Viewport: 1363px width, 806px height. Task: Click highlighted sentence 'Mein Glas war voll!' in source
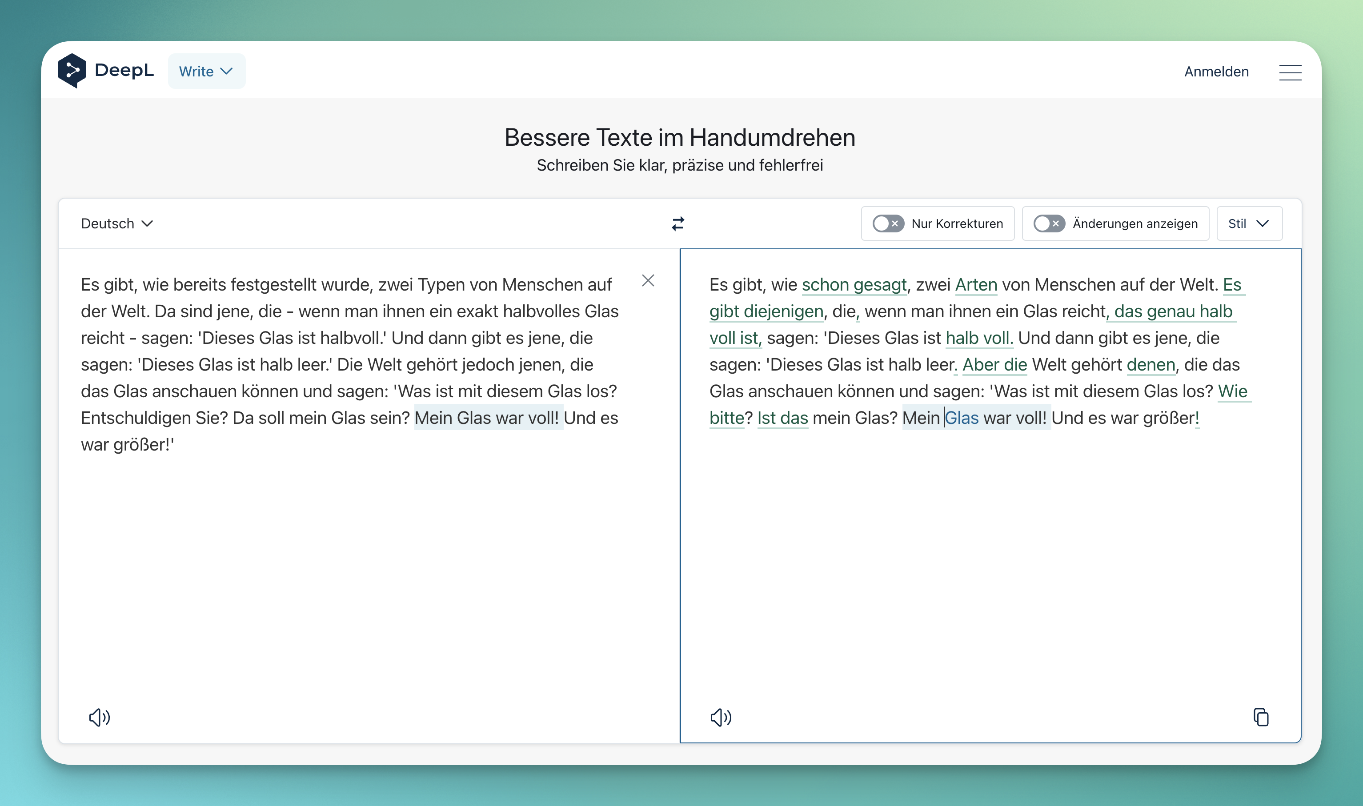click(x=487, y=418)
